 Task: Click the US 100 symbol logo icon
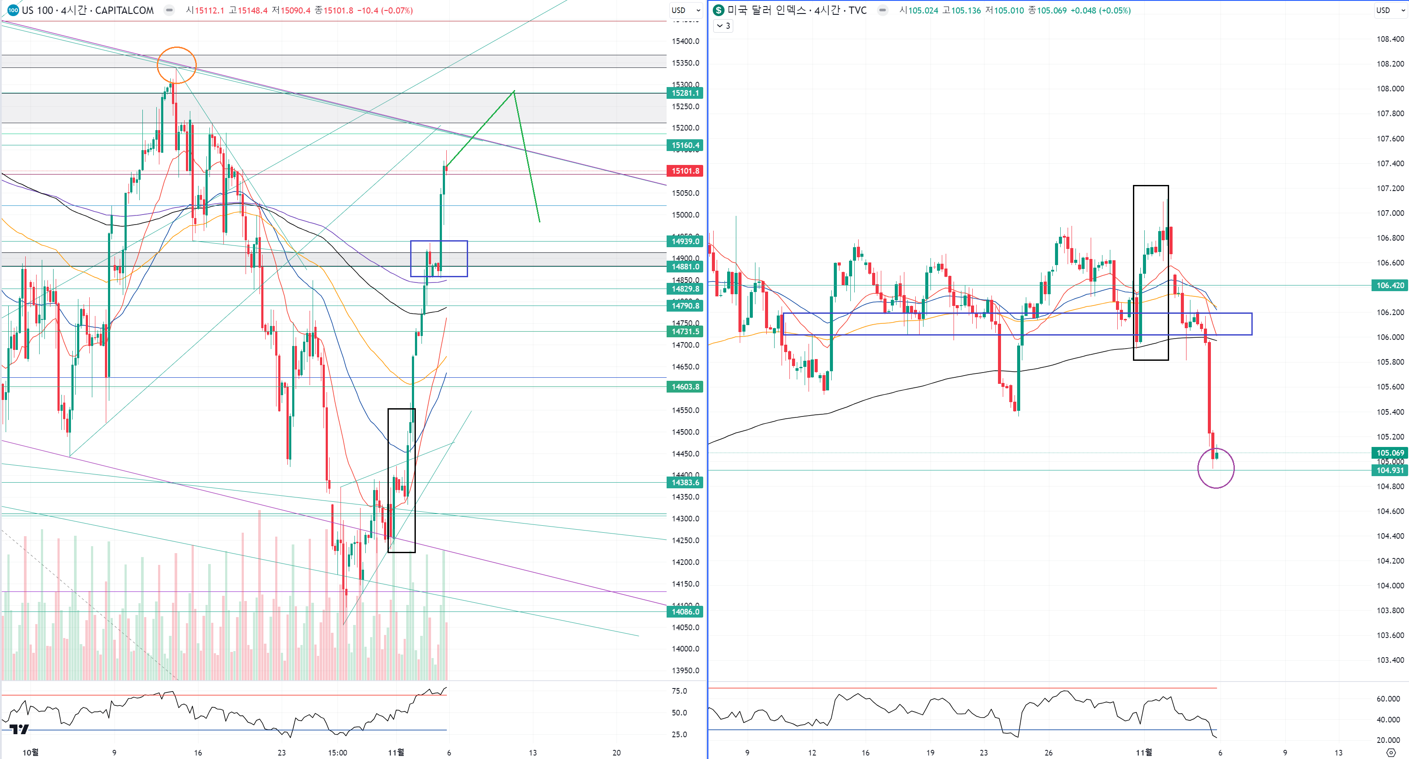click(x=13, y=10)
